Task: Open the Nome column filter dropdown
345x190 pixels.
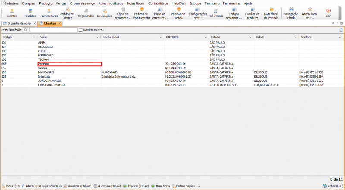Action: [97, 37]
